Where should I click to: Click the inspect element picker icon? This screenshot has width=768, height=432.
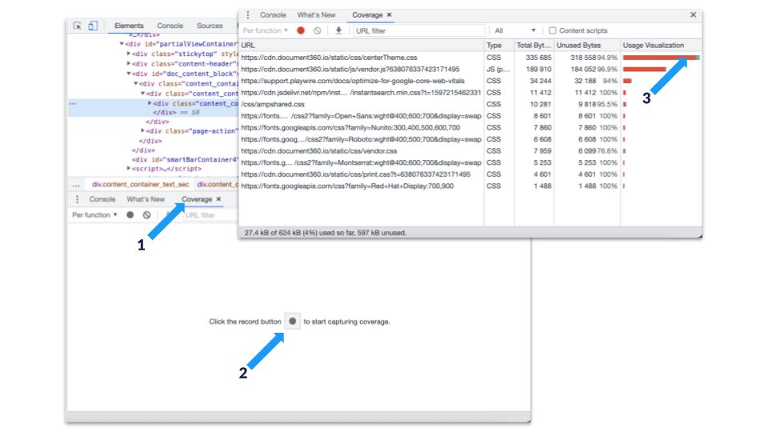78,26
